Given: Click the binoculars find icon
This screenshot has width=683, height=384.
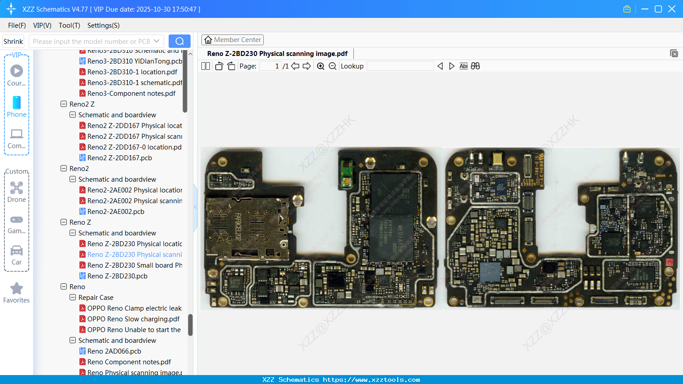Looking at the screenshot, I should [475, 66].
